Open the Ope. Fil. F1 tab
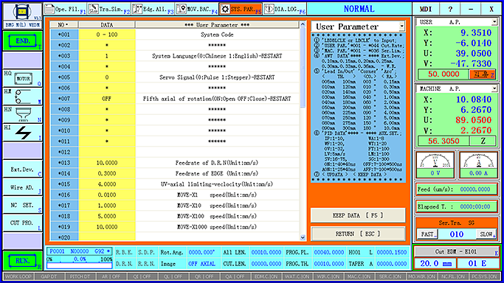This screenshot has width=504, height=283. point(65,9)
